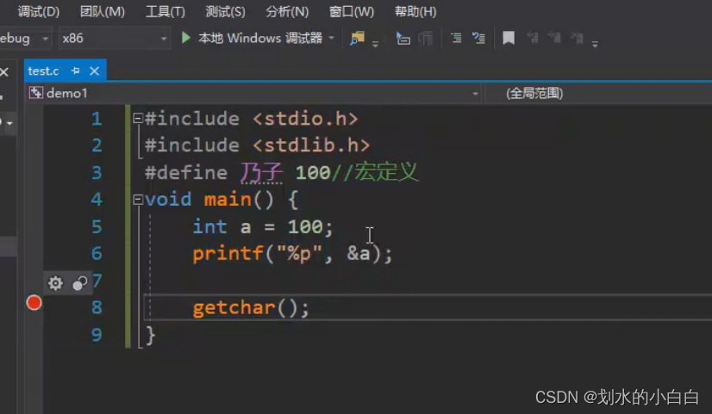Click line number 3
This screenshot has width=712, height=414.
point(97,173)
